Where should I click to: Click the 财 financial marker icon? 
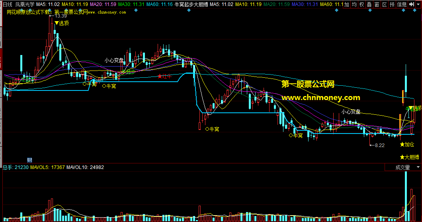[x=29, y=160]
